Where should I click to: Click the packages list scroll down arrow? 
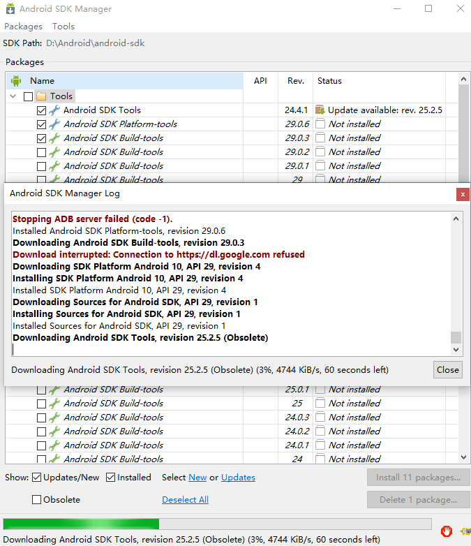pos(463,457)
